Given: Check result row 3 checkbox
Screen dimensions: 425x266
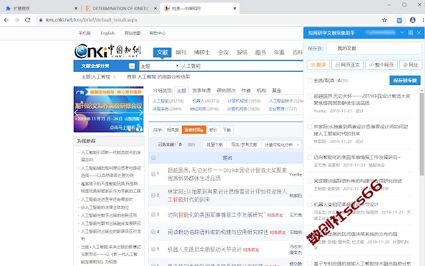Looking at the screenshot, I should 153,215.
